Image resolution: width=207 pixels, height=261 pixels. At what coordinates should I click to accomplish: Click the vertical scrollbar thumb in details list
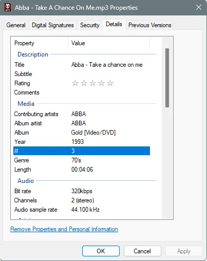[x=167, y=78]
